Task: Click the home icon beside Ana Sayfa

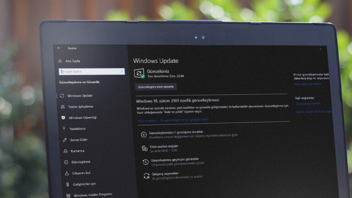Action: [60, 61]
